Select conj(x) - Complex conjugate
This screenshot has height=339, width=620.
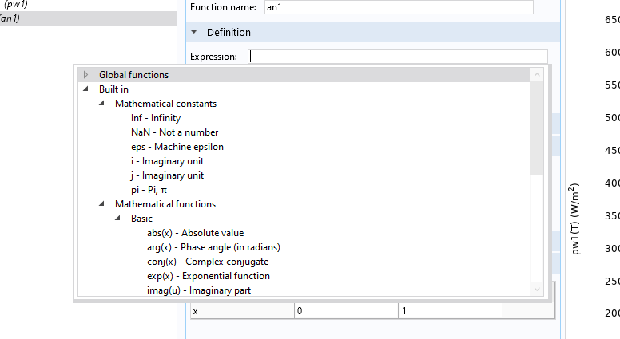[208, 262]
